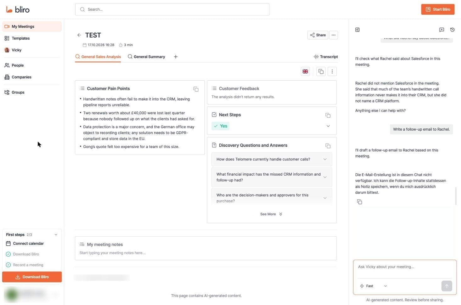Click the bliro logo
This screenshot has height=305, width=461.
coord(18,9)
